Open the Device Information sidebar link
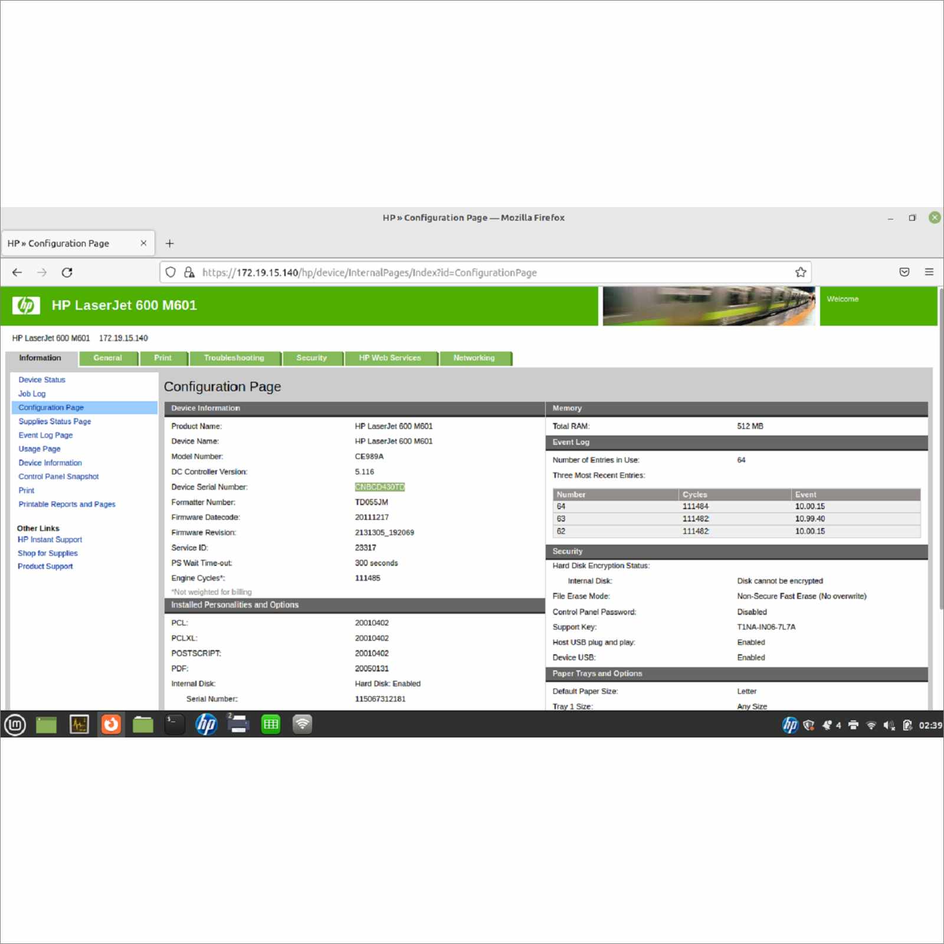Viewport: 944px width, 944px height. 50,463
